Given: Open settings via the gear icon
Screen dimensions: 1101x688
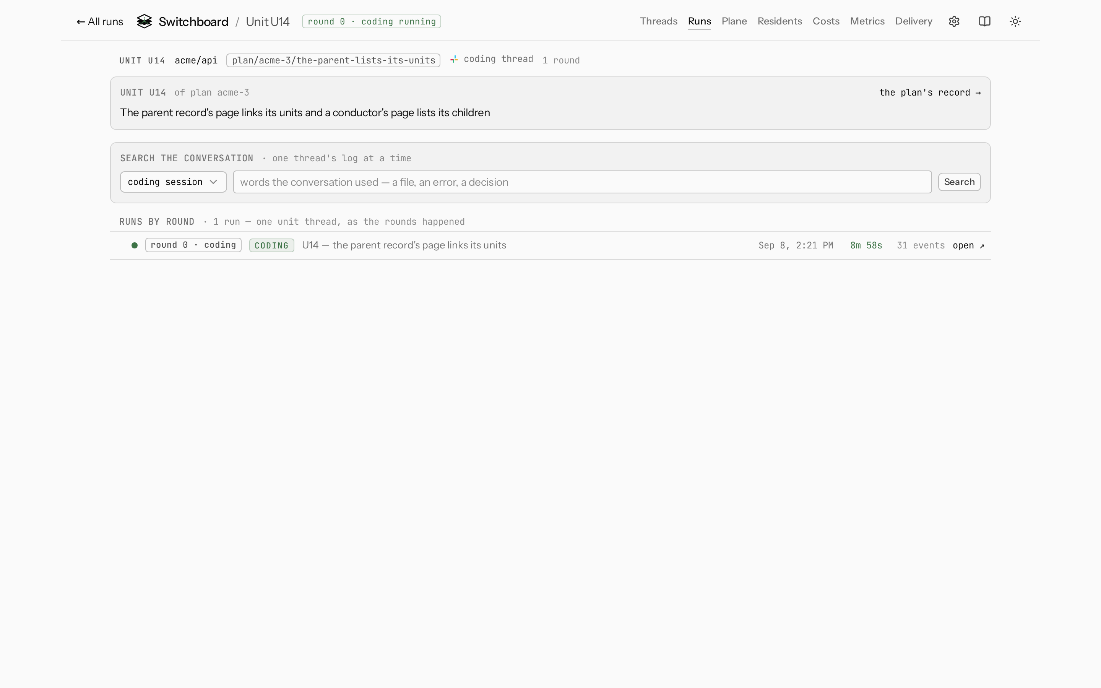Looking at the screenshot, I should tap(954, 21).
